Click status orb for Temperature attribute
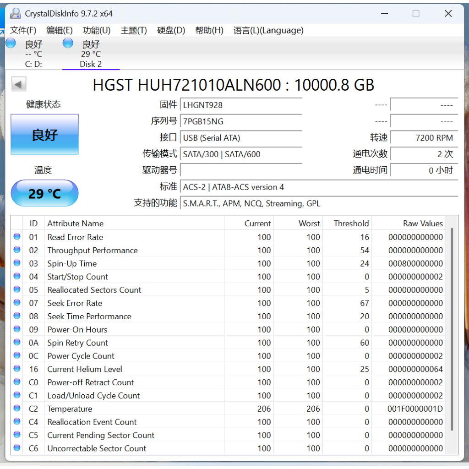Viewport: 469px width, 469px height. click(x=17, y=408)
